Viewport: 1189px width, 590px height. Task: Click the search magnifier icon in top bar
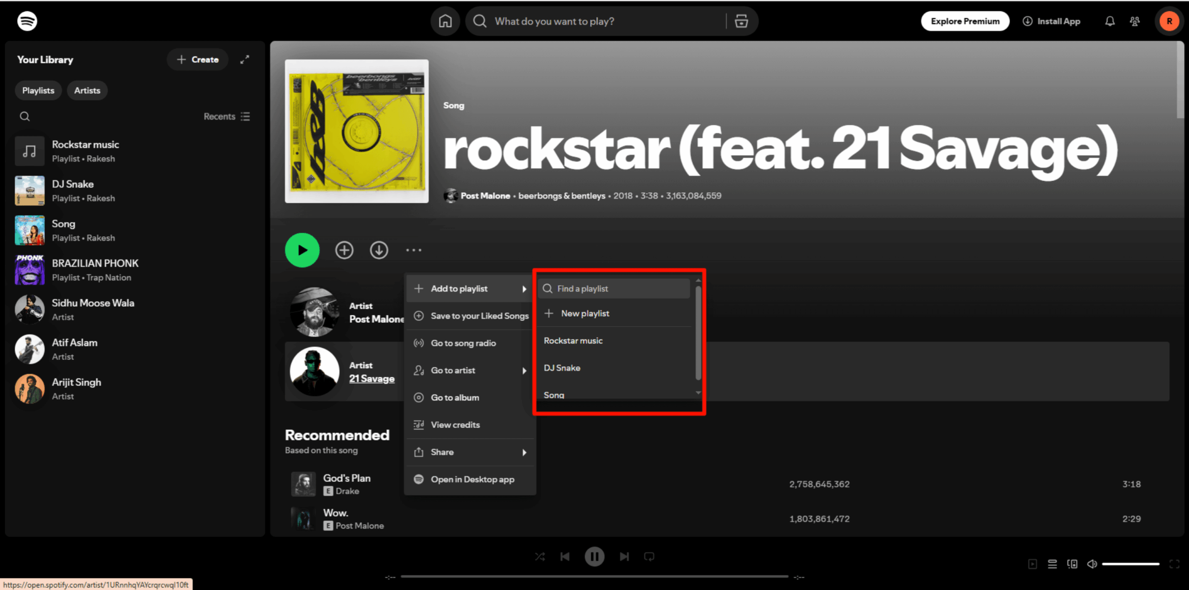coord(480,21)
